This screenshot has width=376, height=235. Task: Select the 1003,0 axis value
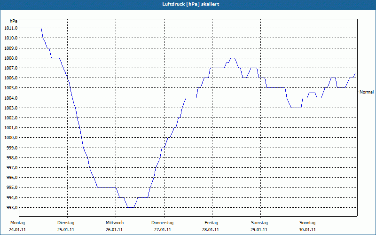click(x=11, y=108)
